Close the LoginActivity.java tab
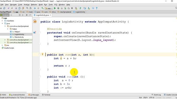 [x=50, y=15]
